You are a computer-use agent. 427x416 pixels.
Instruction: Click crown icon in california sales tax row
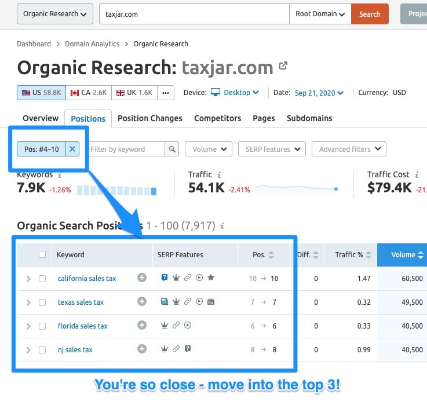176,278
